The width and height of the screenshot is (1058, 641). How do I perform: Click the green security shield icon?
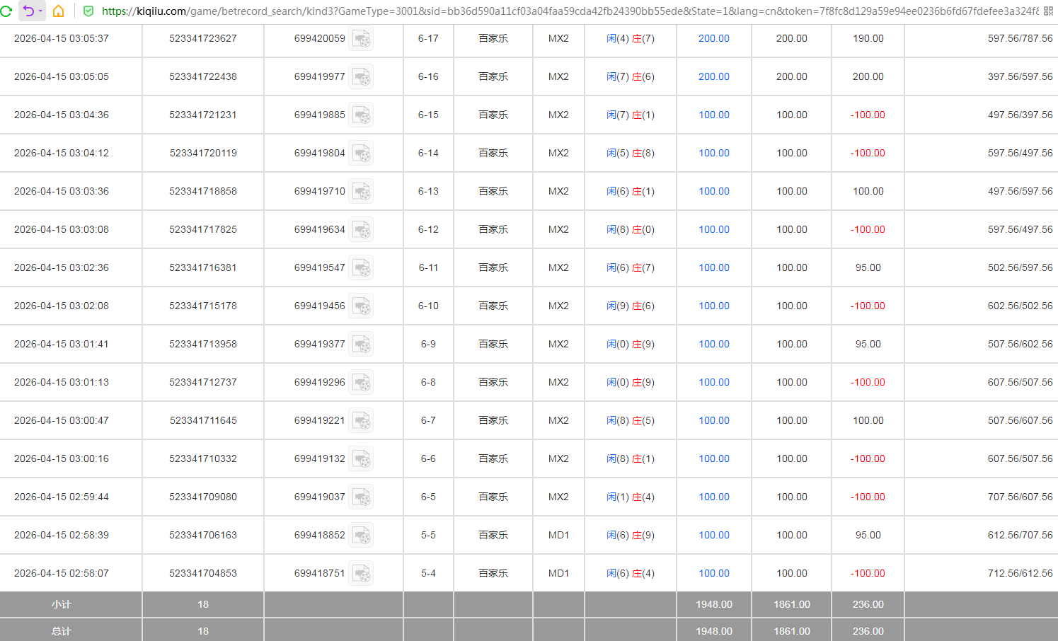click(x=88, y=11)
